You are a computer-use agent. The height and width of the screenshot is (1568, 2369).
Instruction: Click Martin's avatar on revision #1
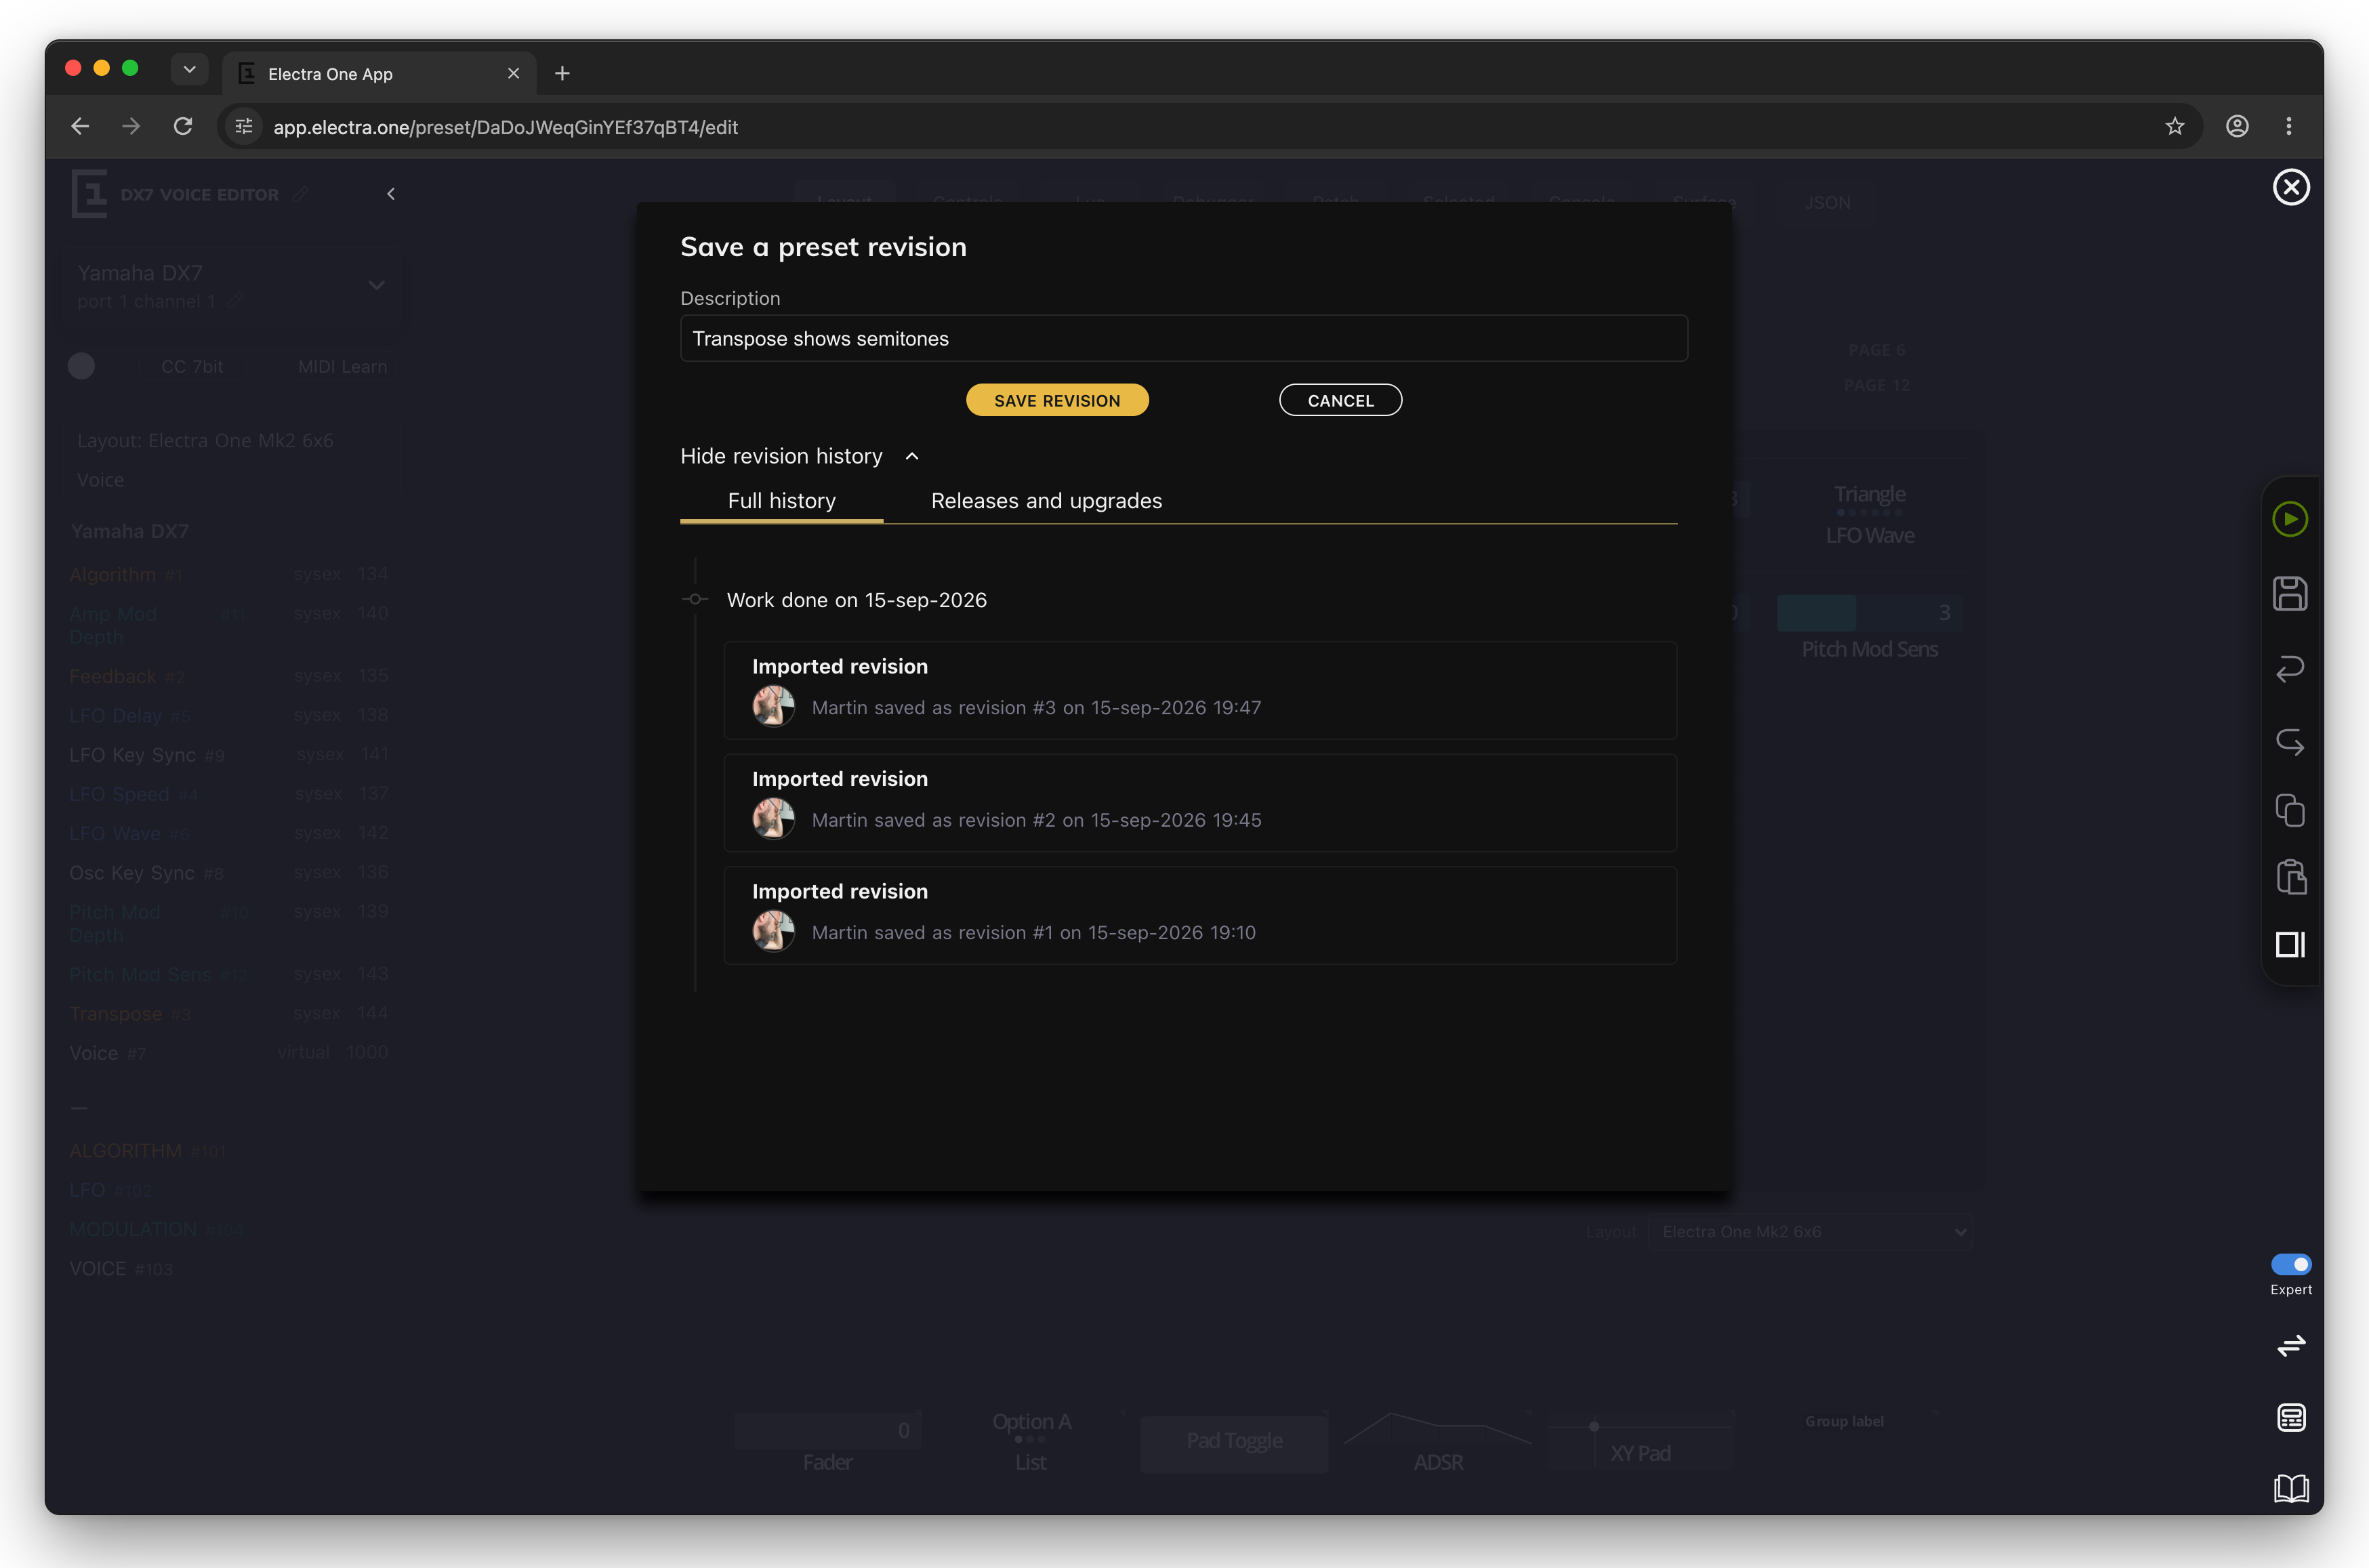(773, 932)
